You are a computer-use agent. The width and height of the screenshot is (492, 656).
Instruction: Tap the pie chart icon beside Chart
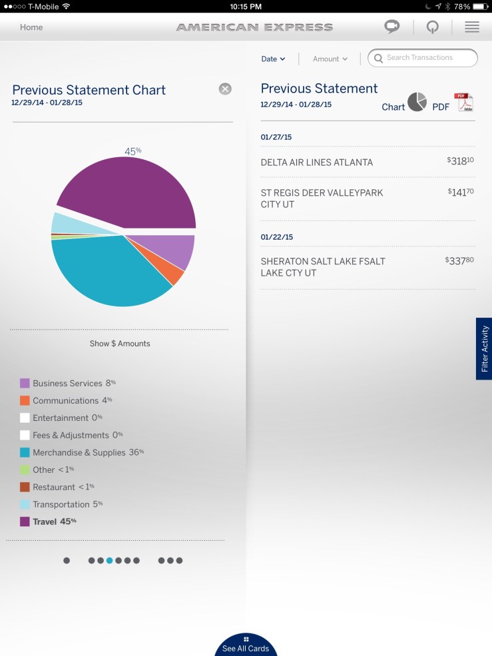pos(417,102)
